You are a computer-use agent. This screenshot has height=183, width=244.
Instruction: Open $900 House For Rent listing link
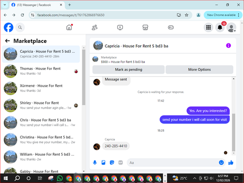123,62
